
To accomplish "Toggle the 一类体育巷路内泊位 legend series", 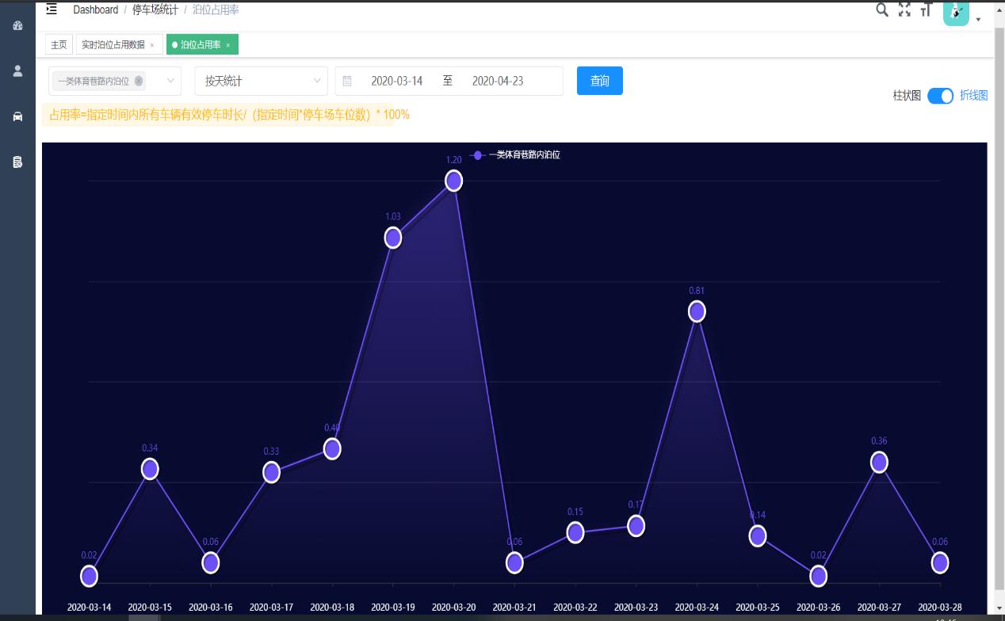I will point(515,155).
